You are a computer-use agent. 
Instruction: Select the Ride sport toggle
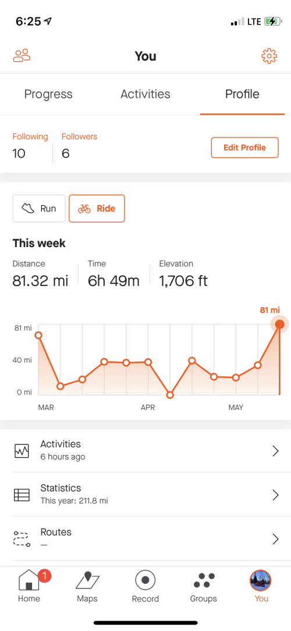coord(97,209)
